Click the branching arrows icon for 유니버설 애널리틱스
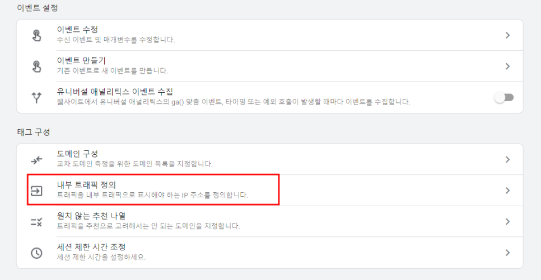The width and height of the screenshot is (541, 280). point(36,97)
